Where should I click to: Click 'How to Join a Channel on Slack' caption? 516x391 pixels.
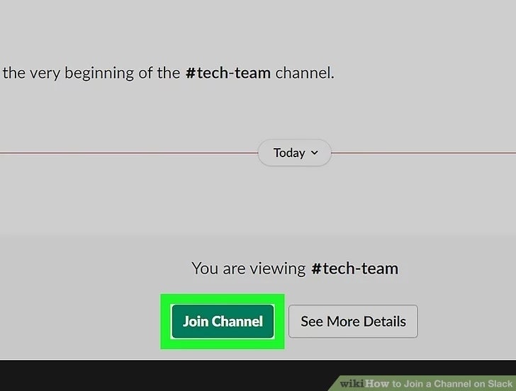[439, 383]
